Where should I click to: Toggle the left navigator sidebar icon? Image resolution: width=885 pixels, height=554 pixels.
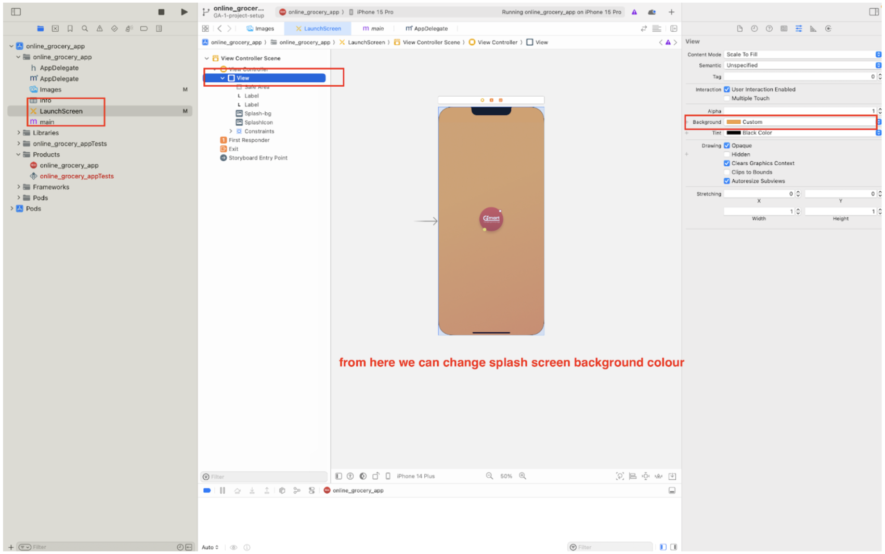pos(16,12)
